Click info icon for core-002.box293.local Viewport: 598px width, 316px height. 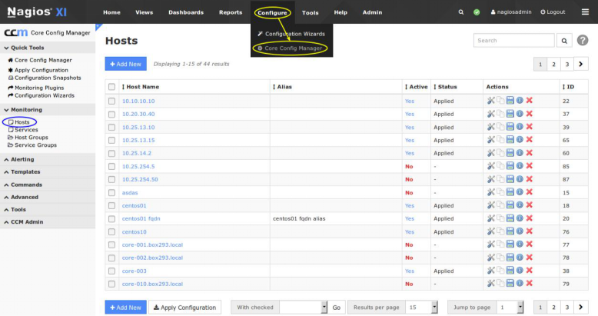[520, 258]
